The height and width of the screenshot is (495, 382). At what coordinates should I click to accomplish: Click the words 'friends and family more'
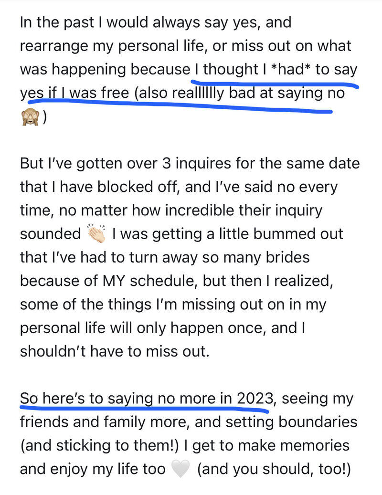pos(105,422)
